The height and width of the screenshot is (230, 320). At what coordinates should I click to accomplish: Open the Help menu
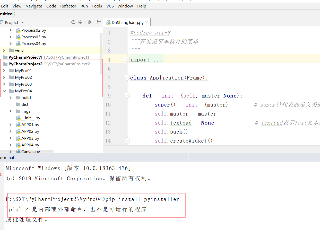(142, 6)
